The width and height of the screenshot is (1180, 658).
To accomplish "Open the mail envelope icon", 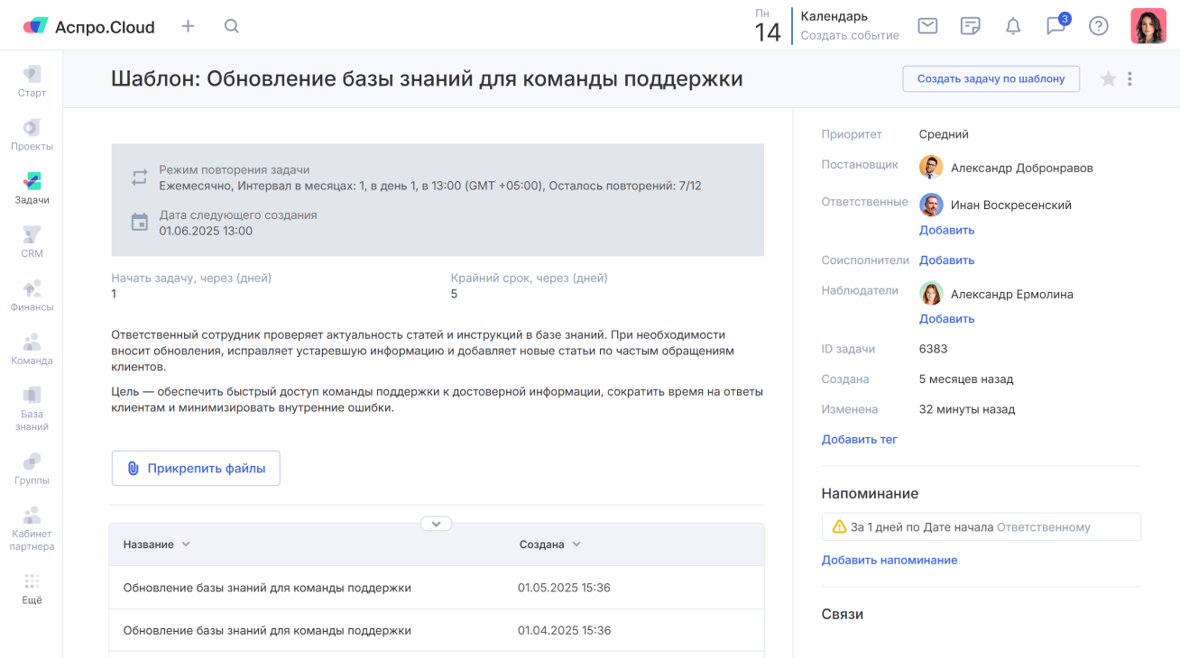I will click(x=927, y=26).
